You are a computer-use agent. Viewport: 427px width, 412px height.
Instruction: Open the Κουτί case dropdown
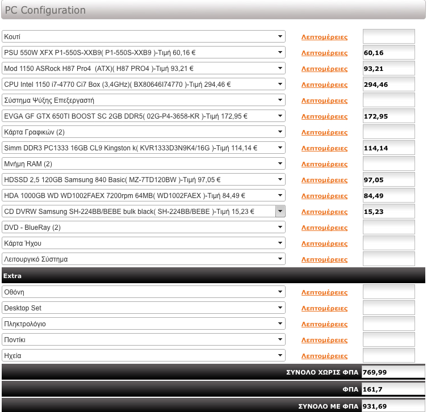tap(144, 36)
